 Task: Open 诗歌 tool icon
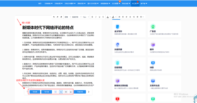[153, 63]
